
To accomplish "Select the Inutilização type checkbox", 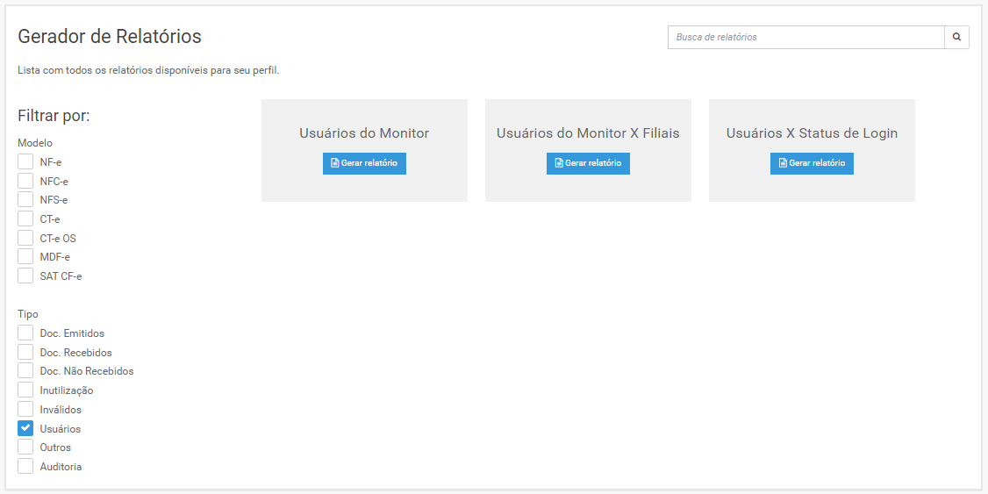I will [x=25, y=390].
